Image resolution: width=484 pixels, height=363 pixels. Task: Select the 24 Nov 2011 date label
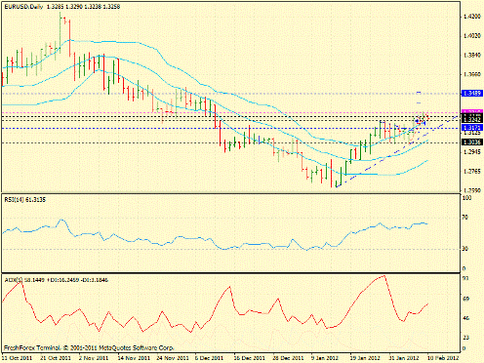[x=173, y=358]
